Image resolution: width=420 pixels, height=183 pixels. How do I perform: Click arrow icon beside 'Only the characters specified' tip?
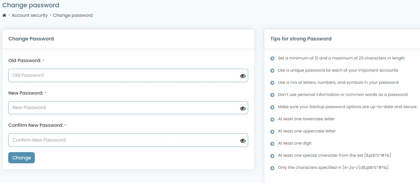[272, 168]
